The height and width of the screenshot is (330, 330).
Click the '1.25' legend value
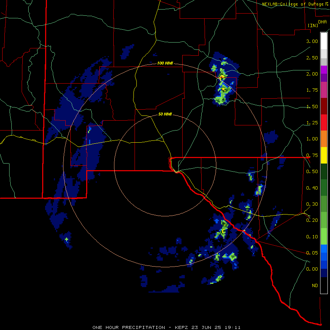coord(312,123)
